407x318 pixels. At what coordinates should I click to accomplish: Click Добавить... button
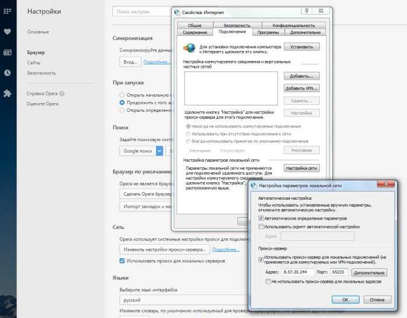coord(302,76)
